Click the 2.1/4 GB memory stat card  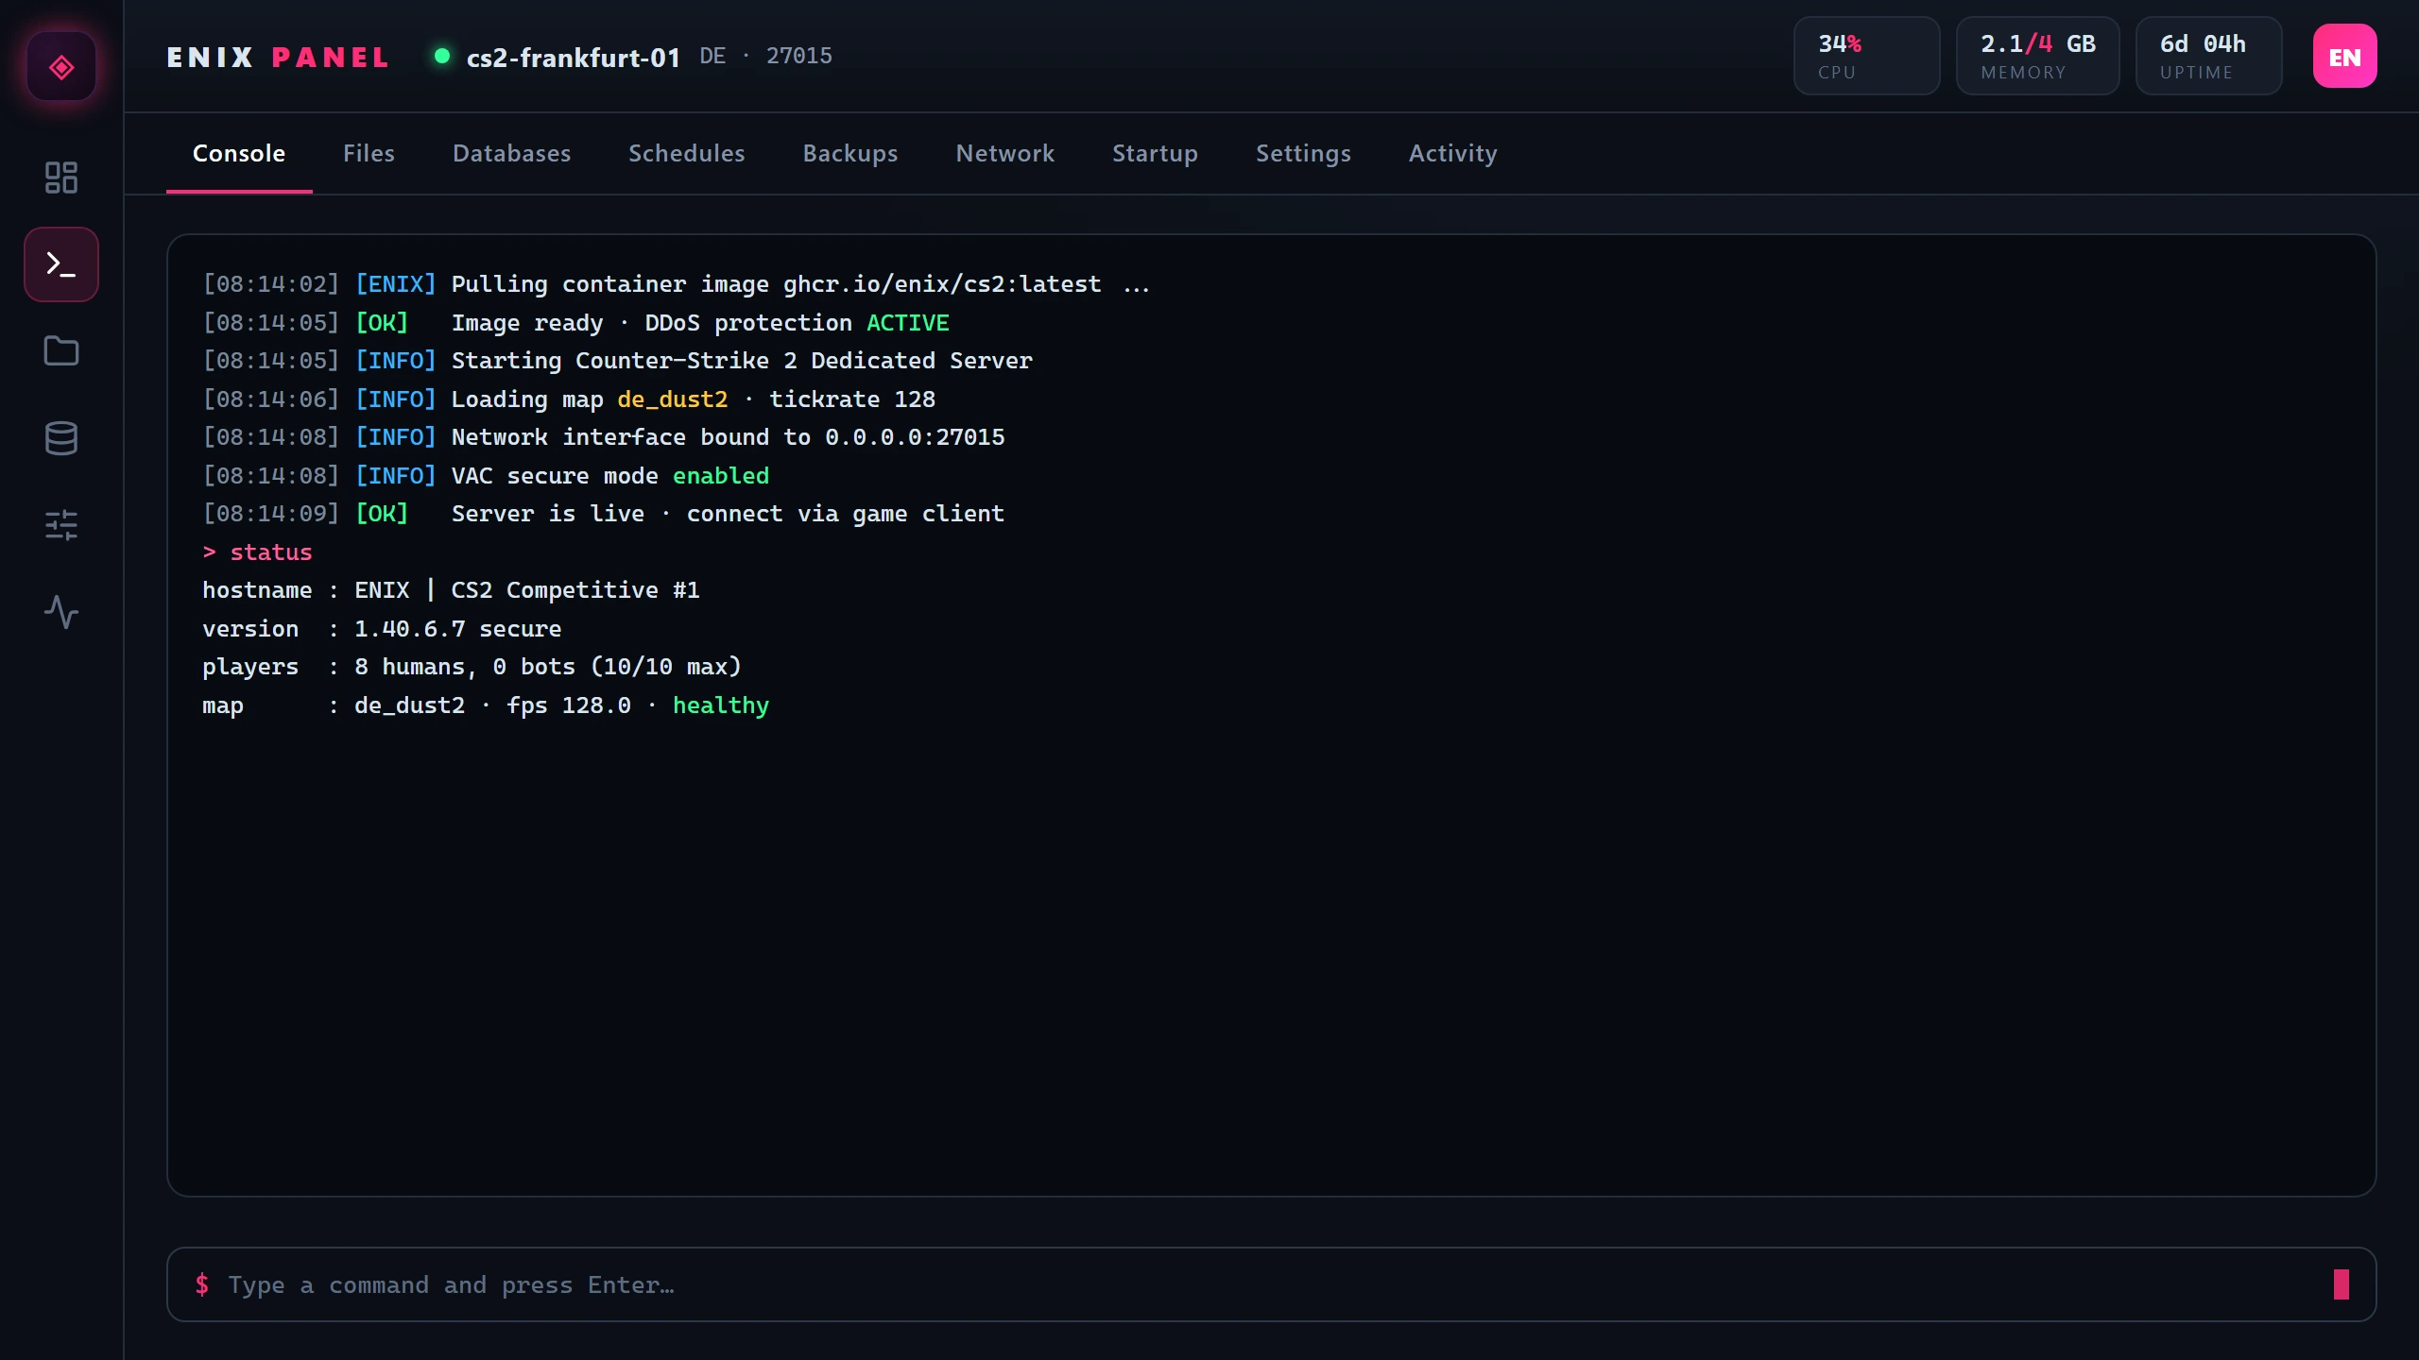coord(2037,56)
